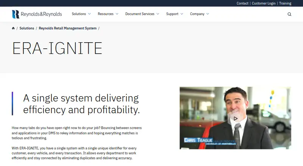303x166 pixels.
Task: Follow the Solutions breadcrumb link
Action: pyautogui.click(x=27, y=28)
